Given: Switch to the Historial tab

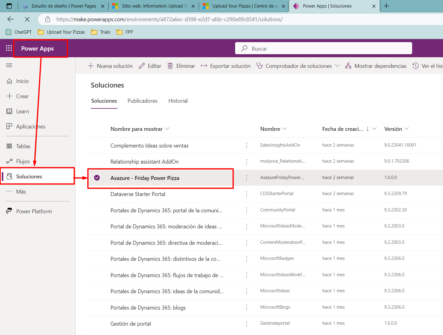Looking at the screenshot, I should pyautogui.click(x=178, y=101).
